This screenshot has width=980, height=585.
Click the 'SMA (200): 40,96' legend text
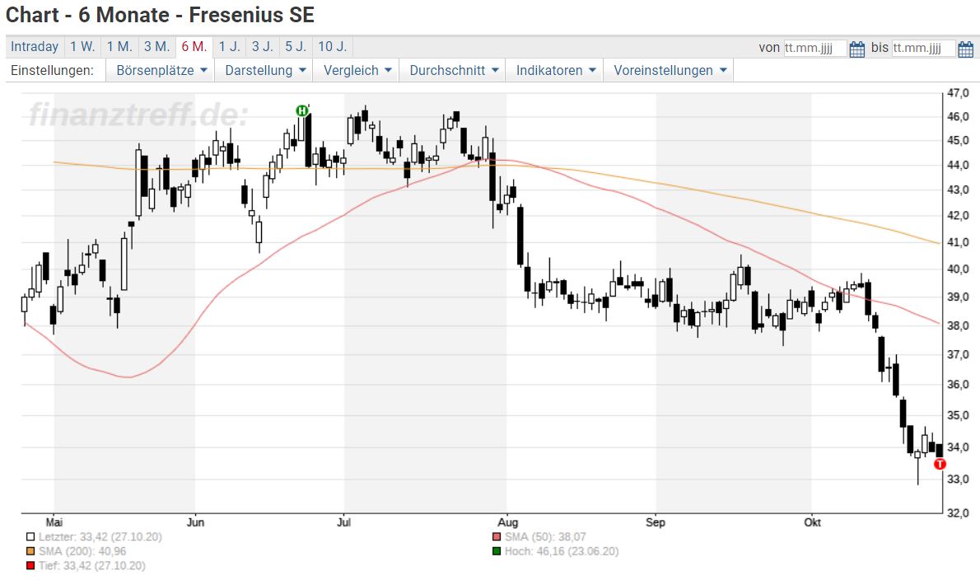point(82,551)
